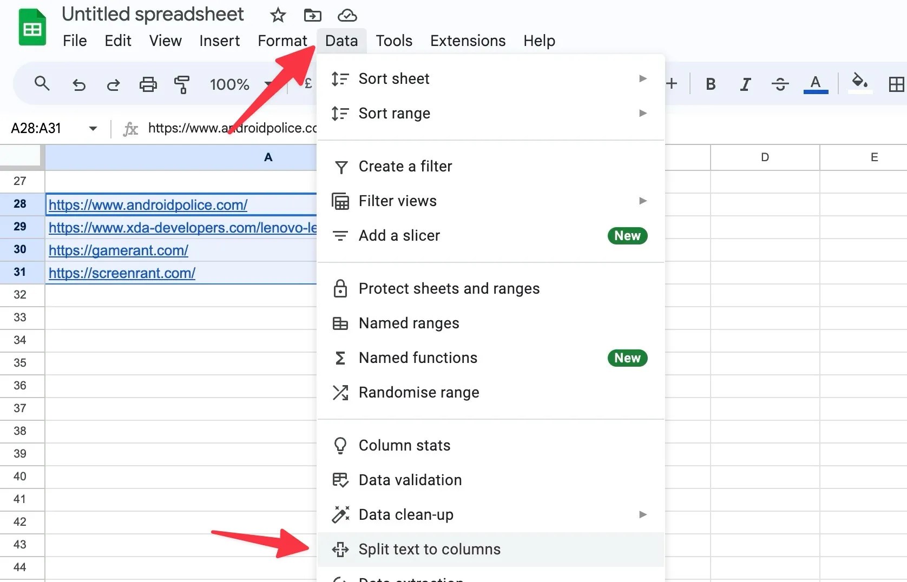This screenshot has height=582, width=907.
Task: Toggle italic formatting
Action: [745, 84]
